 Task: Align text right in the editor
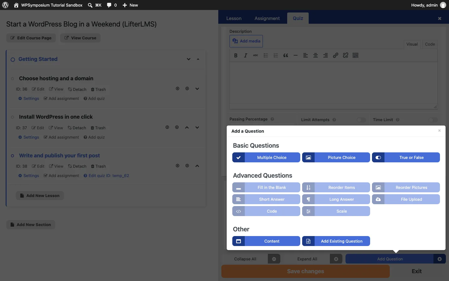pos(326,55)
